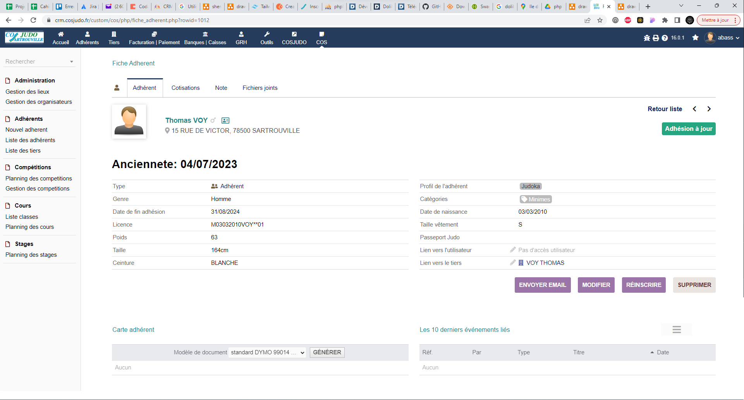Open the browser extensions puzzle icon
The image size is (744, 400).
pyautogui.click(x=665, y=20)
